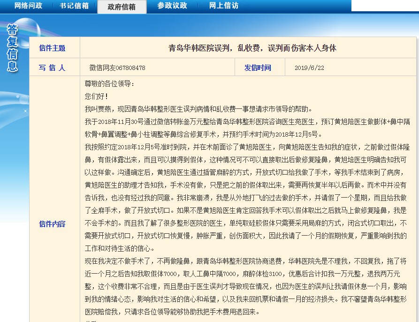Click the letter subject title 青岛华韩医院误判
The width and height of the screenshot is (419, 322).
click(x=252, y=48)
